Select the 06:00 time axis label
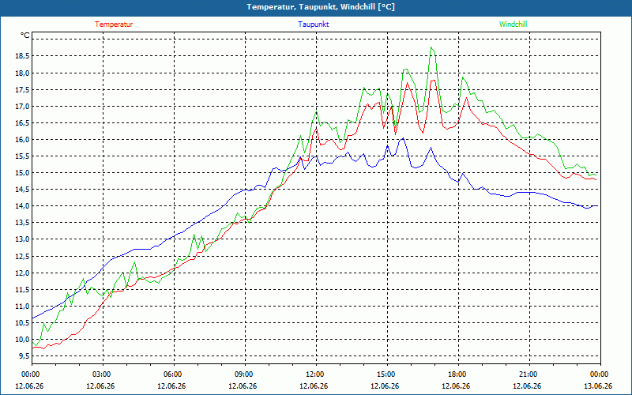 (x=174, y=374)
